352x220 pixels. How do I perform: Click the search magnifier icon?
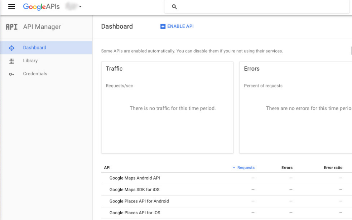pyautogui.click(x=174, y=7)
